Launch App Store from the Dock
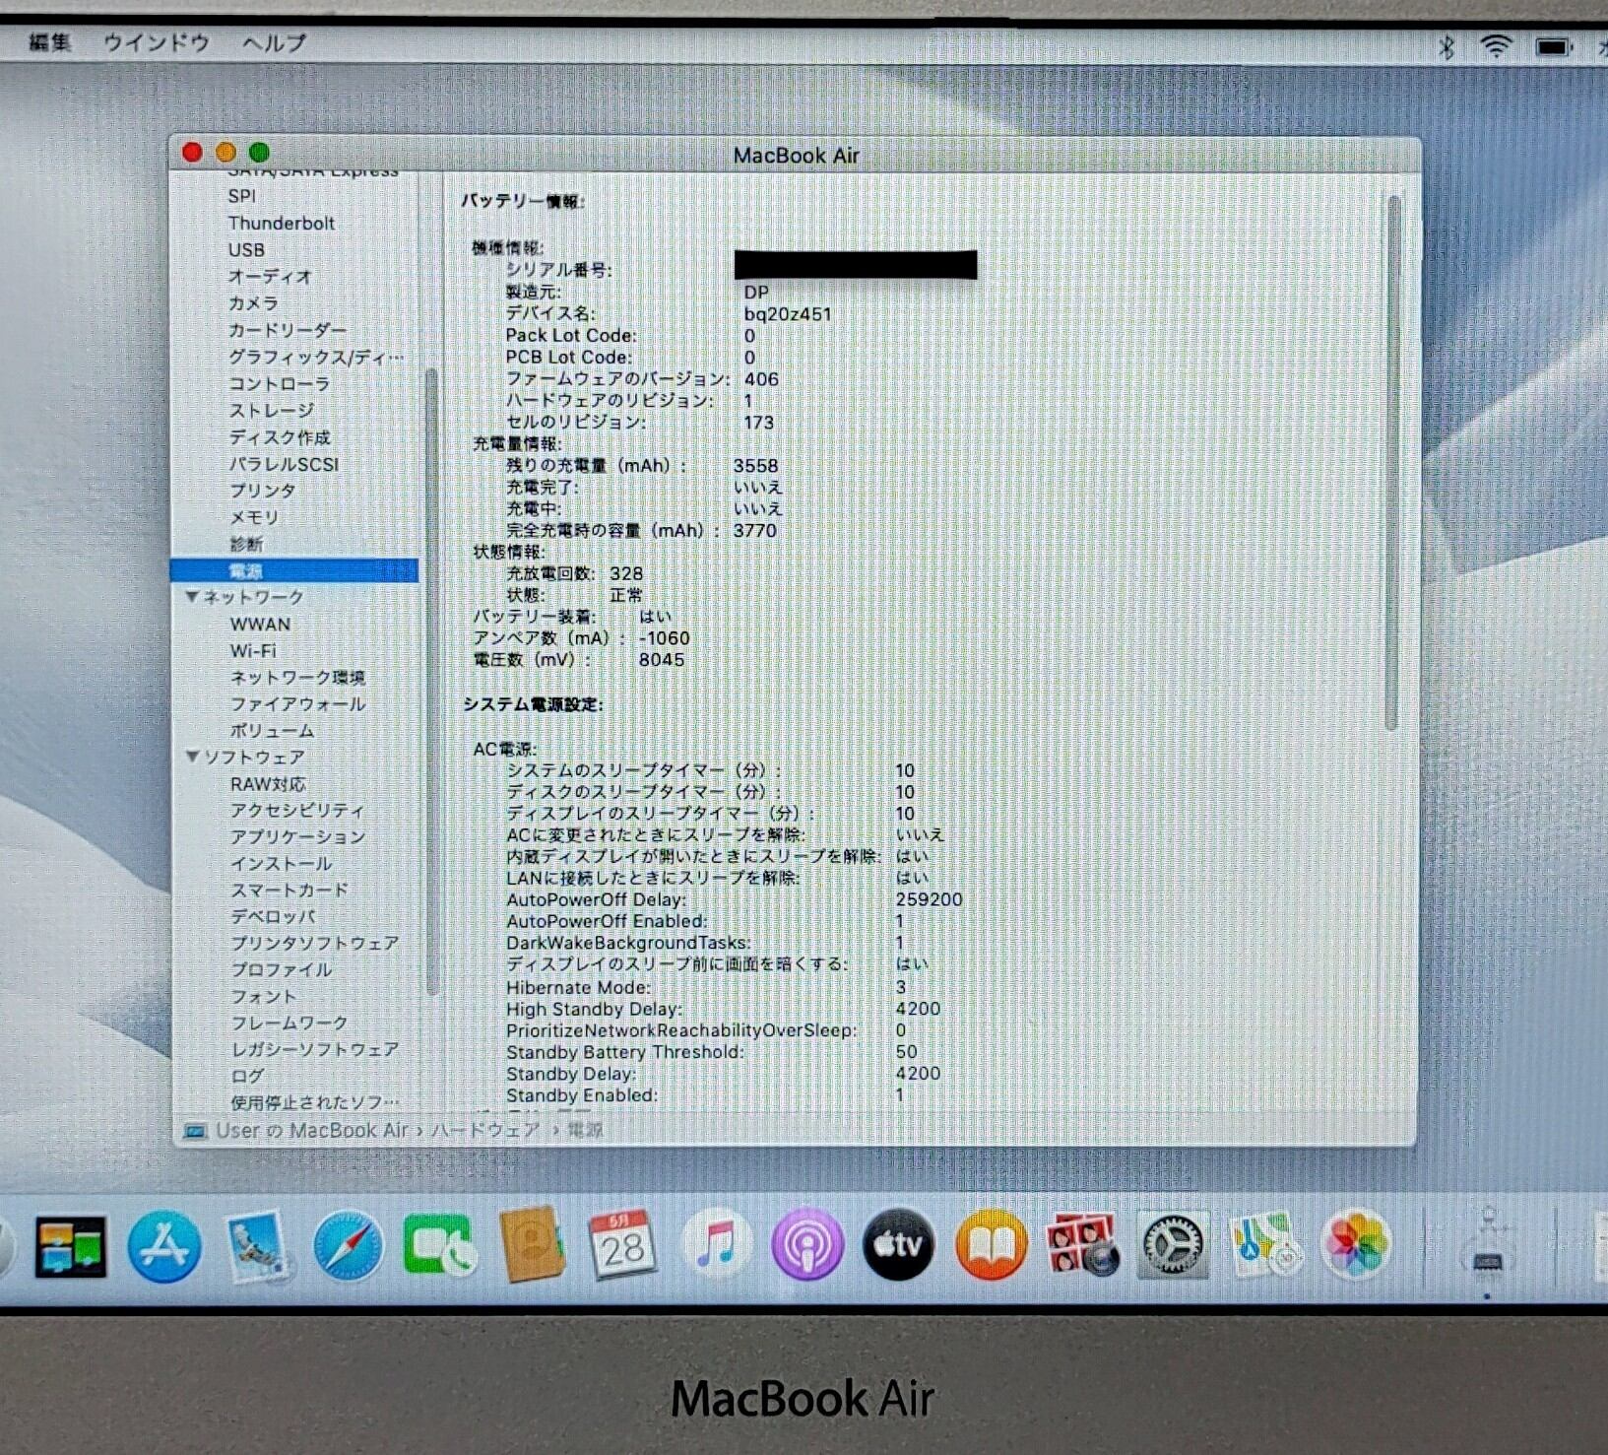Viewport: 1608px width, 1455px height. coord(163,1246)
